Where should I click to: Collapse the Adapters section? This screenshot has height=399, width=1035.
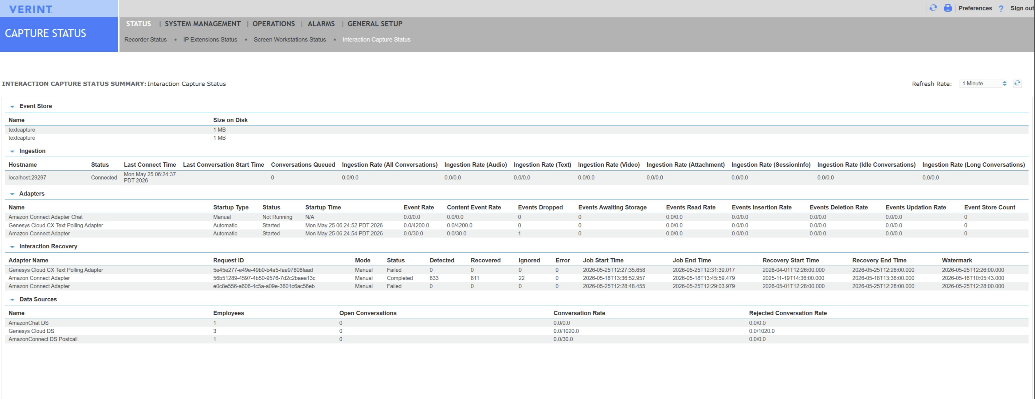click(12, 194)
